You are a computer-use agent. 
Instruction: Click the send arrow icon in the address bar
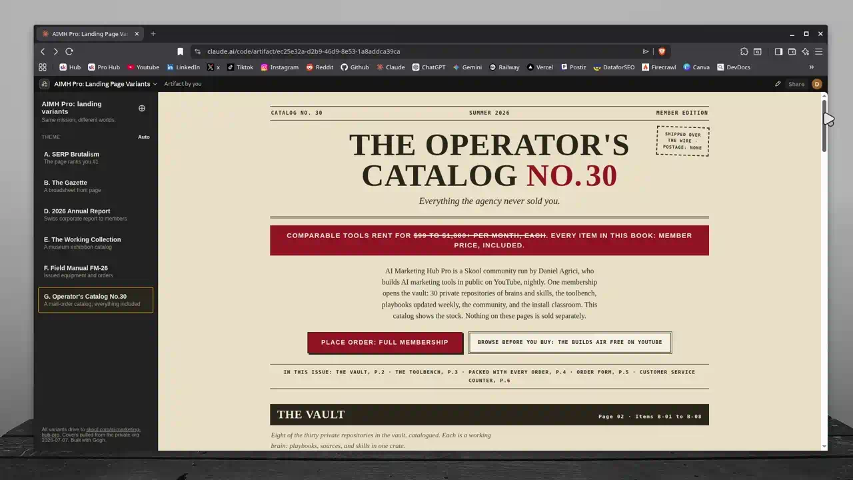646,51
